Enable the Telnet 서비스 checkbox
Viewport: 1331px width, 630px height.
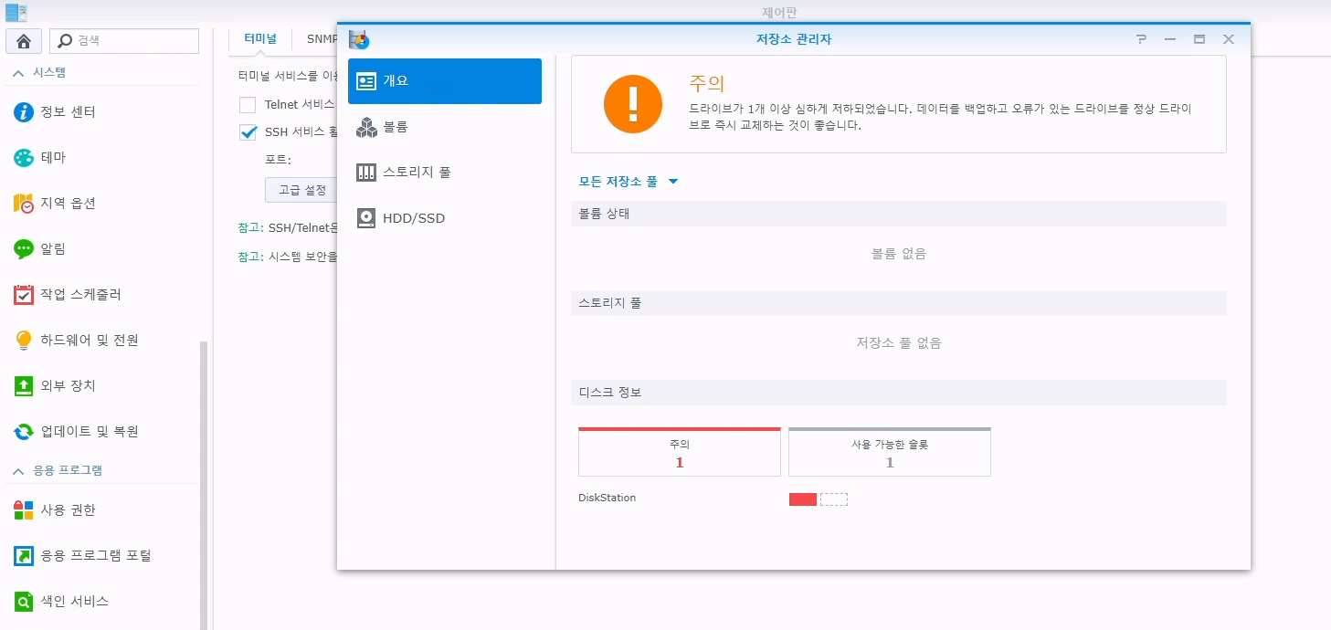[x=247, y=104]
